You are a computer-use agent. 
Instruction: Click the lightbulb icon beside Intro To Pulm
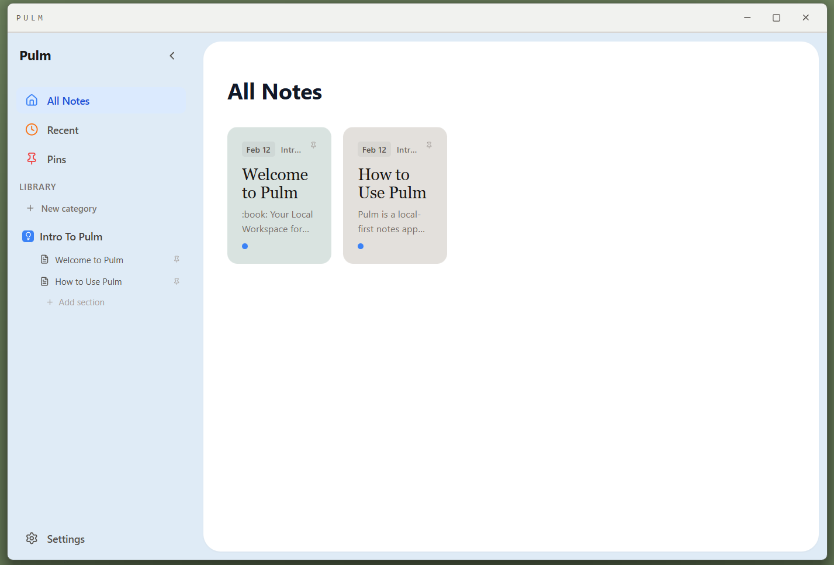click(28, 236)
